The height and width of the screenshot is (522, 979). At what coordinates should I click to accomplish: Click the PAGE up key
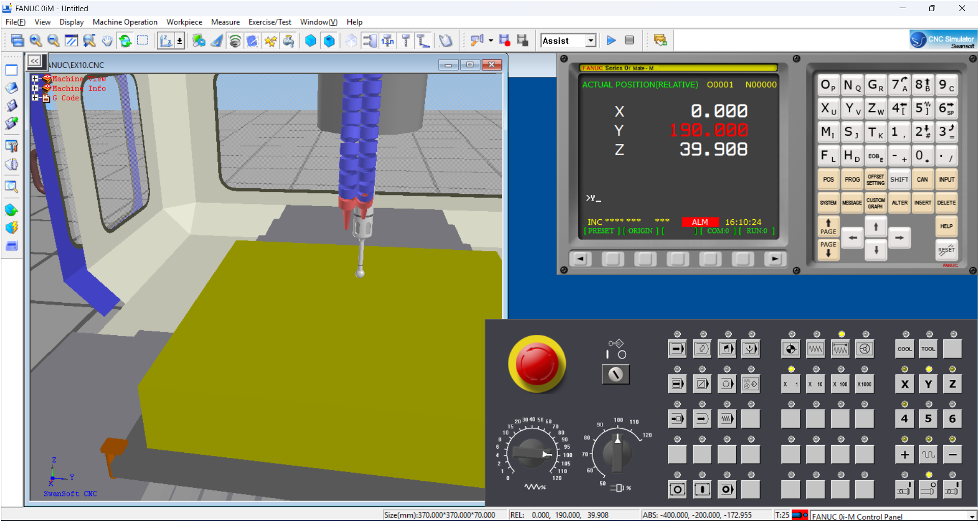pyautogui.click(x=828, y=227)
